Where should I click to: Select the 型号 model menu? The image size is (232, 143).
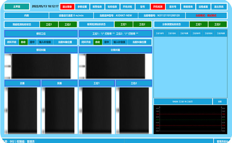click(x=142, y=6)
